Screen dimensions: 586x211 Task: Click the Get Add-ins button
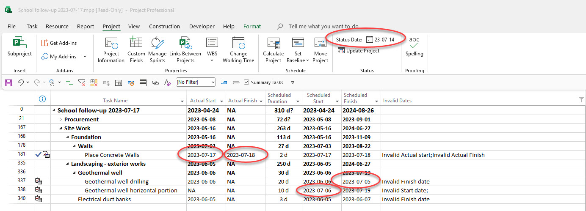[x=59, y=43]
